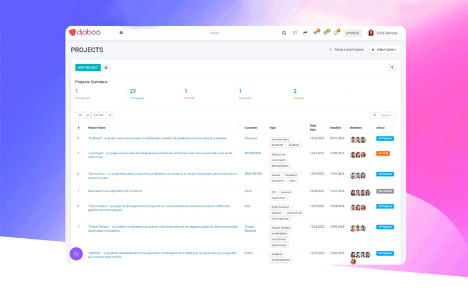Open the Genius Hour project link

163,176
